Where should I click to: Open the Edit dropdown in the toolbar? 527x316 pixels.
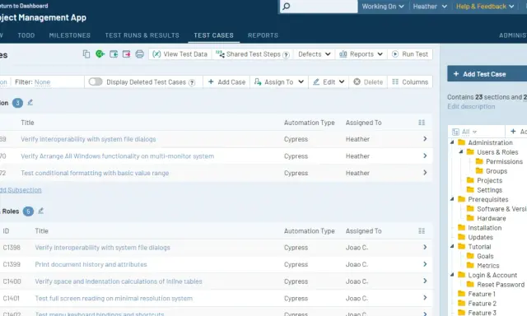pyautogui.click(x=329, y=82)
